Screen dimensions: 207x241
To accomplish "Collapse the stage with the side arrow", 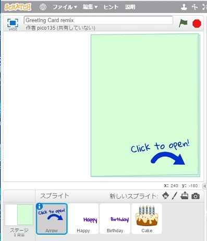I will tap(204, 186).
